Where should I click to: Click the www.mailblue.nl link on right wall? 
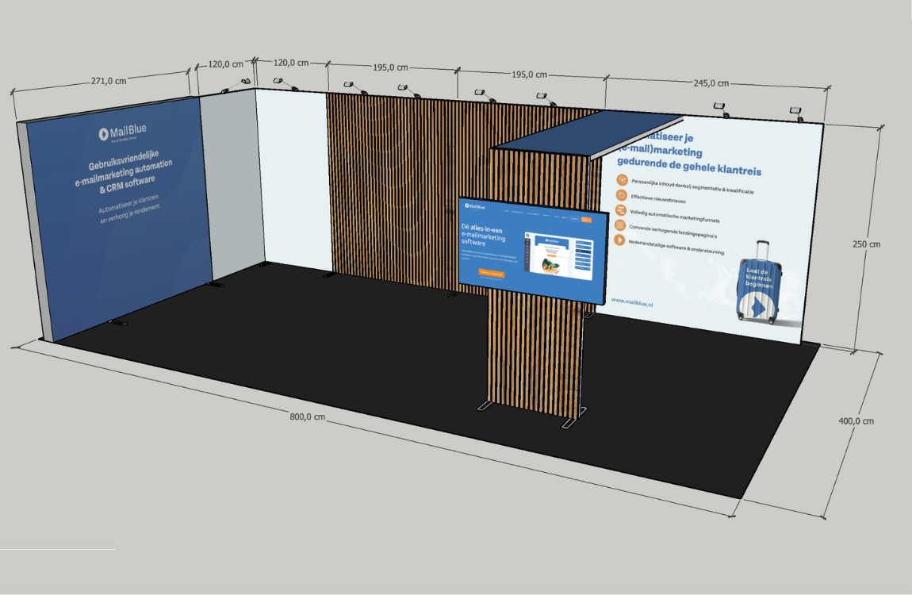click(x=632, y=301)
